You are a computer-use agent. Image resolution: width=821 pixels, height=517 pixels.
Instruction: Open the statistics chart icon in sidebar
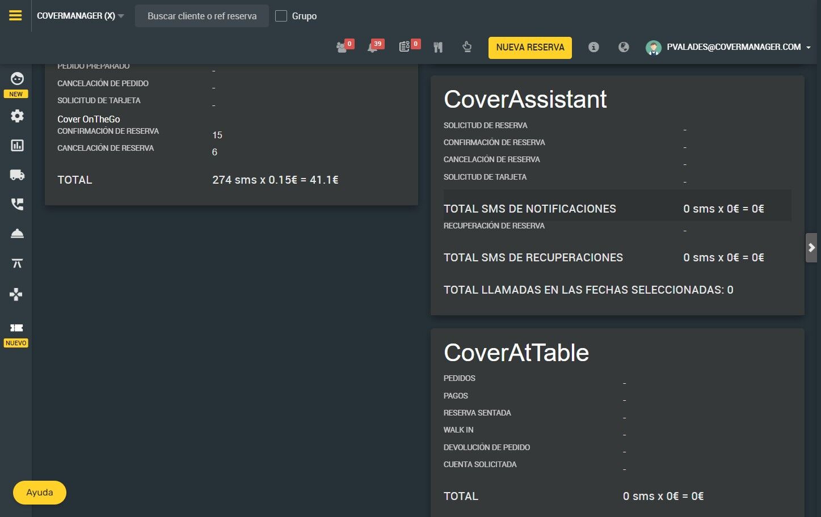point(17,146)
